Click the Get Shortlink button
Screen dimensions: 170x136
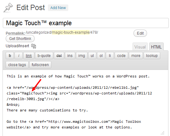[x=20, y=39]
